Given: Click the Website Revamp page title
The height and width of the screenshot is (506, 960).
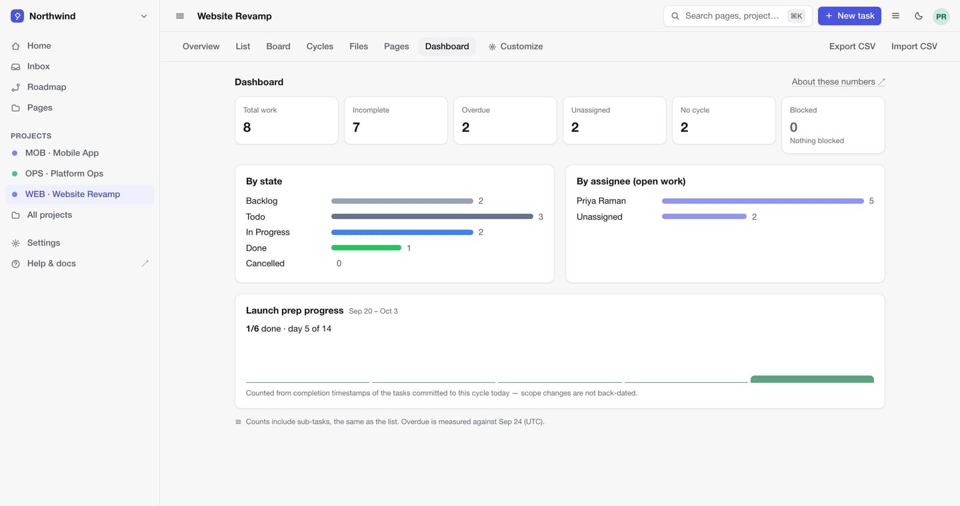Looking at the screenshot, I should (x=235, y=16).
